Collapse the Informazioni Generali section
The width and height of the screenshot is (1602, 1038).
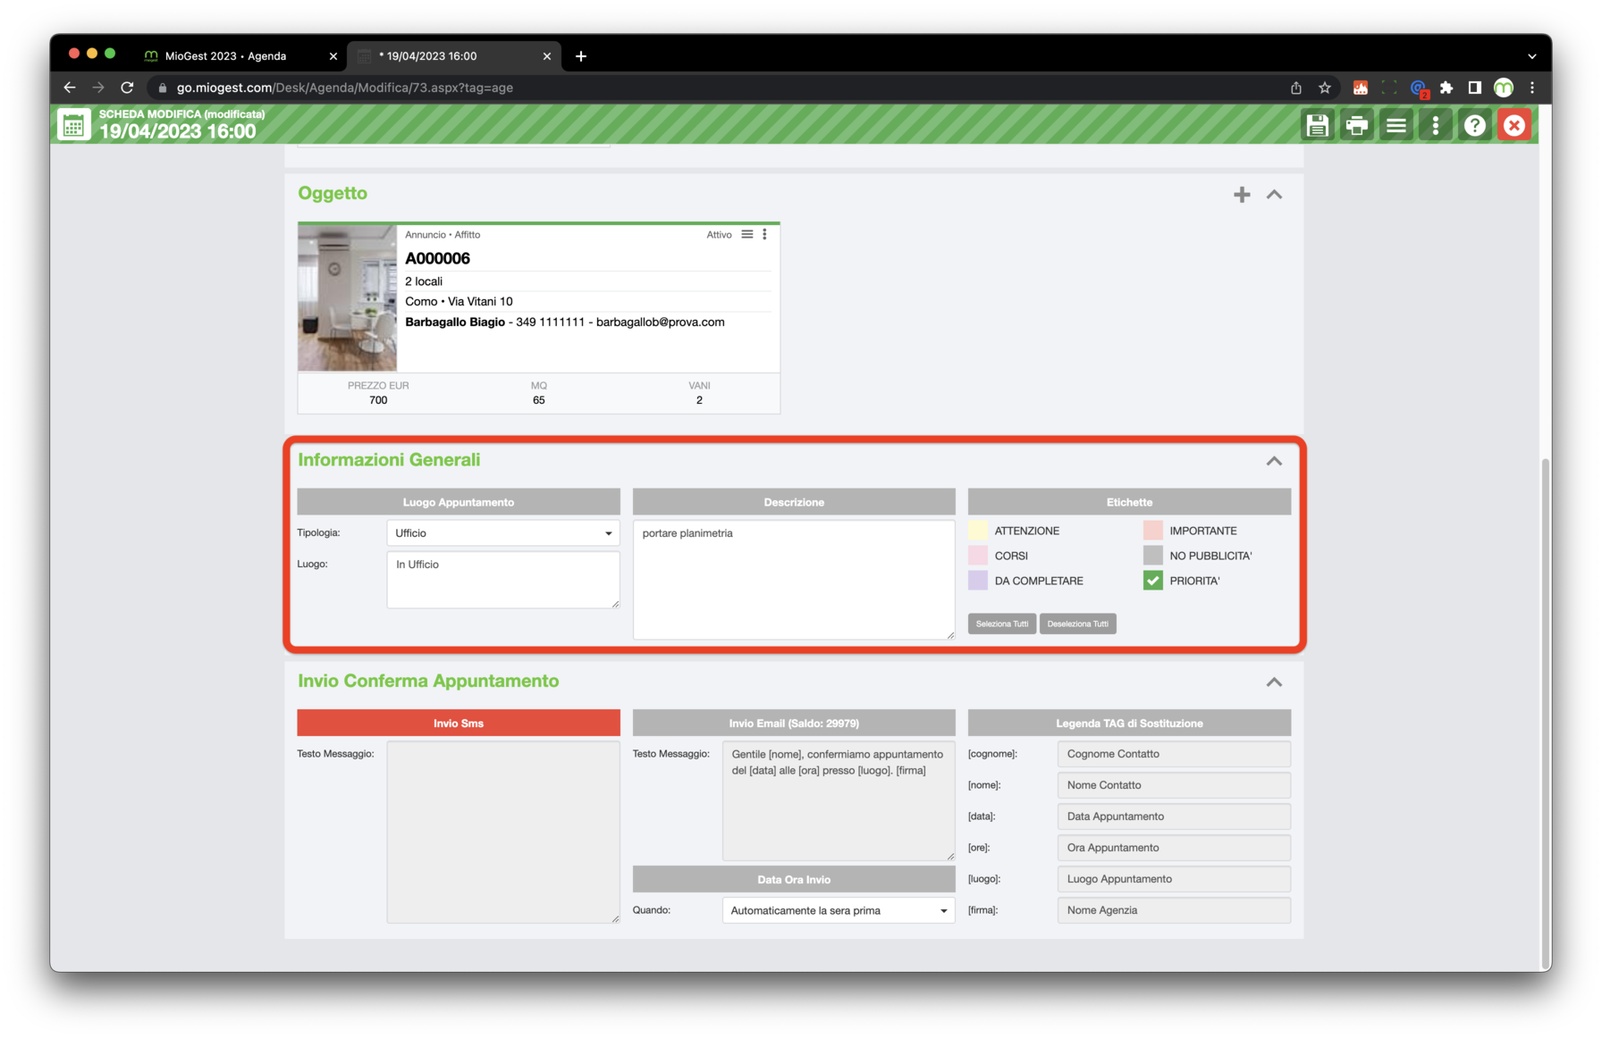[1274, 461]
